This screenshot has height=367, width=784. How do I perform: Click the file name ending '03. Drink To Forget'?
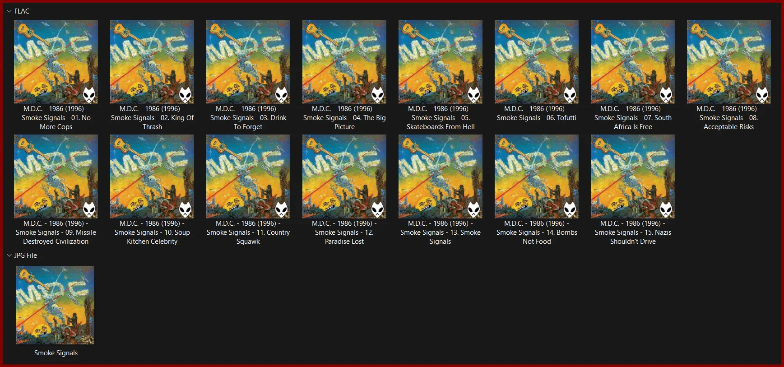click(248, 118)
